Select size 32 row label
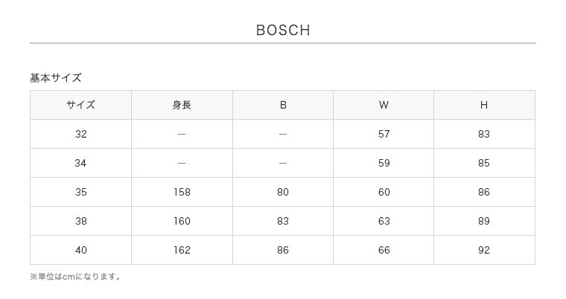 pyautogui.click(x=80, y=134)
